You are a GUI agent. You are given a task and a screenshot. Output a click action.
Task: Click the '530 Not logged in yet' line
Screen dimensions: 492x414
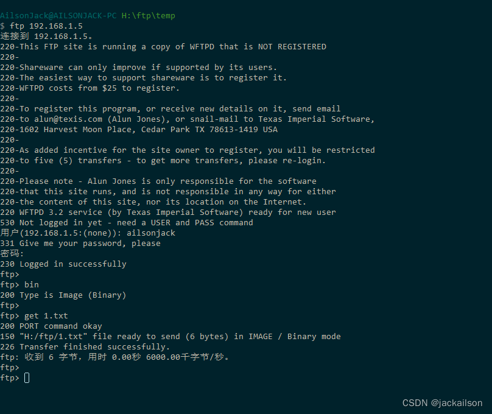point(127,223)
